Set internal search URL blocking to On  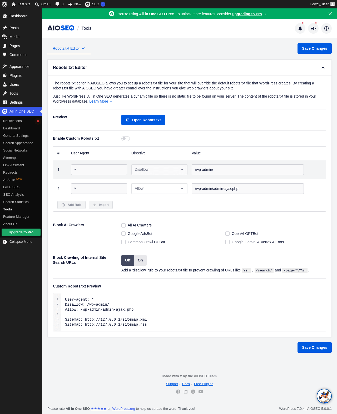pyautogui.click(x=140, y=260)
